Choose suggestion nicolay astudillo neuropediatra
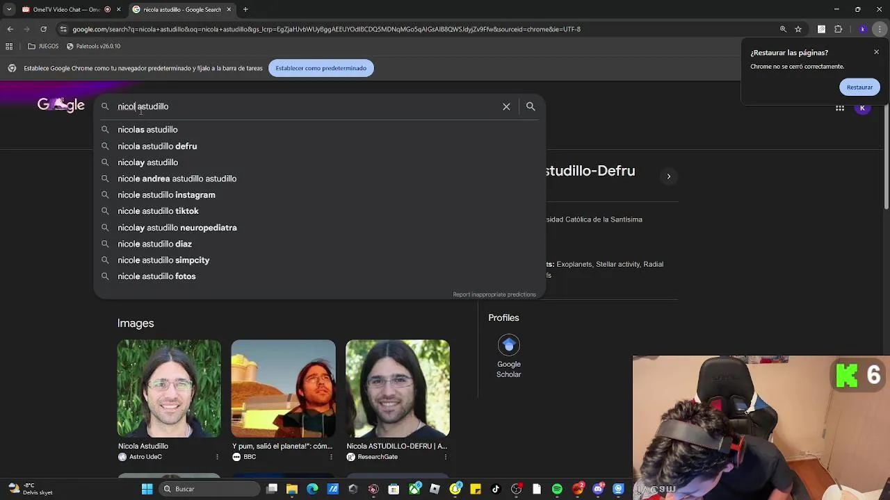890x500 pixels. coord(318,227)
